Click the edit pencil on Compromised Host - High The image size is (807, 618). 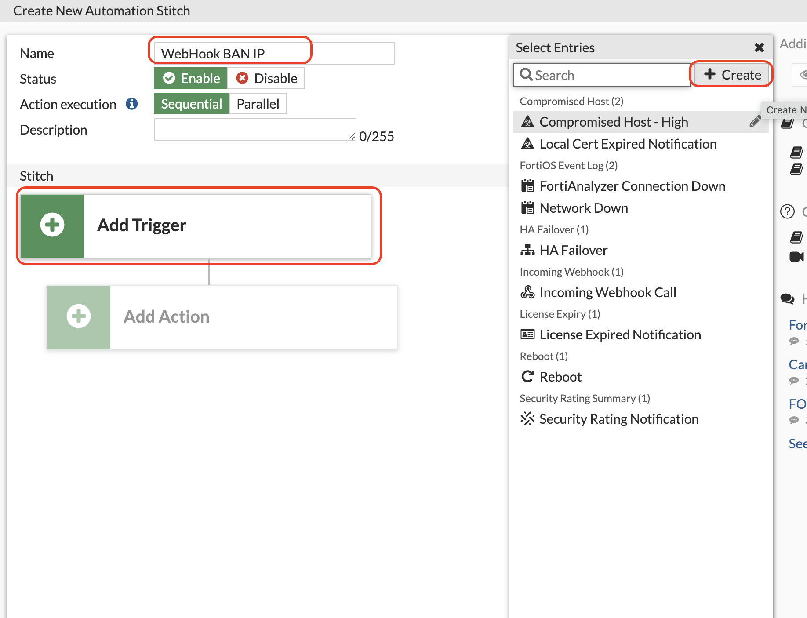pos(756,121)
